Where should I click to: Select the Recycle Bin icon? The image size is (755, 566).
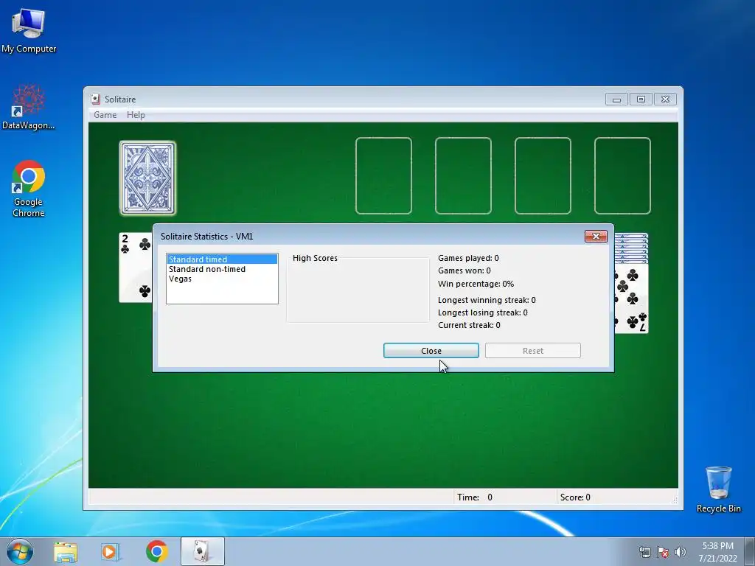(718, 489)
